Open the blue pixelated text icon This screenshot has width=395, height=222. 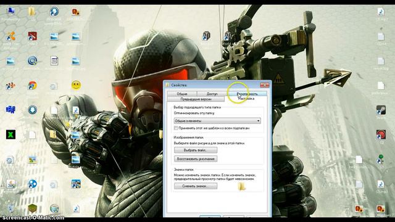coord(10,110)
